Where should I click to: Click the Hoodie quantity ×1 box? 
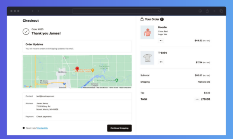[161, 41]
